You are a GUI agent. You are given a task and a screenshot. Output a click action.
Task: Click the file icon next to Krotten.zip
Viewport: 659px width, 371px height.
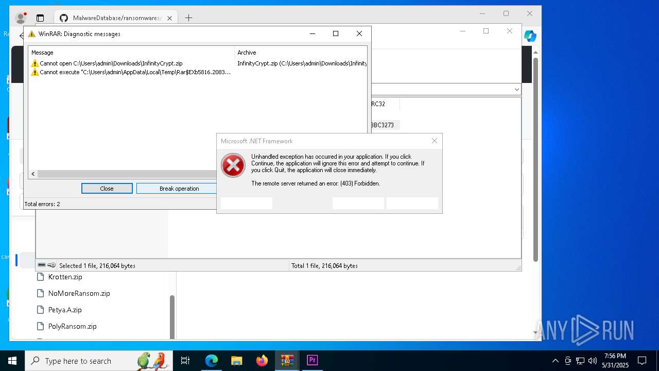(40, 277)
